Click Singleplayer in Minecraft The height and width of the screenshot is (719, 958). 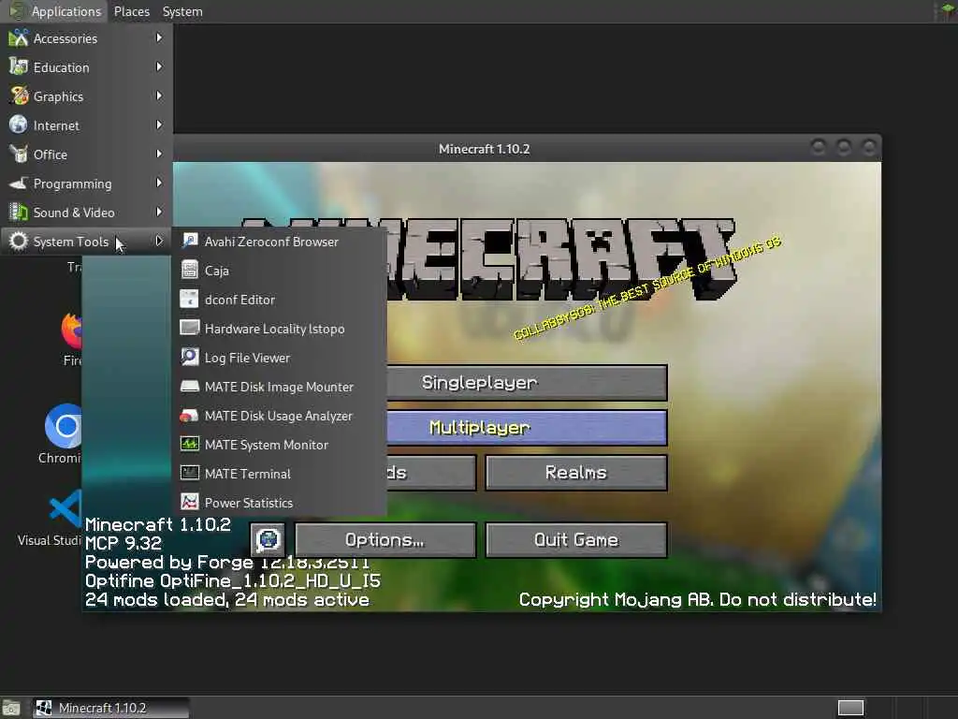[527, 383]
